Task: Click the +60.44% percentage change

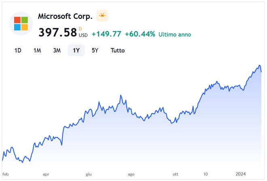Action: pyautogui.click(x=140, y=34)
